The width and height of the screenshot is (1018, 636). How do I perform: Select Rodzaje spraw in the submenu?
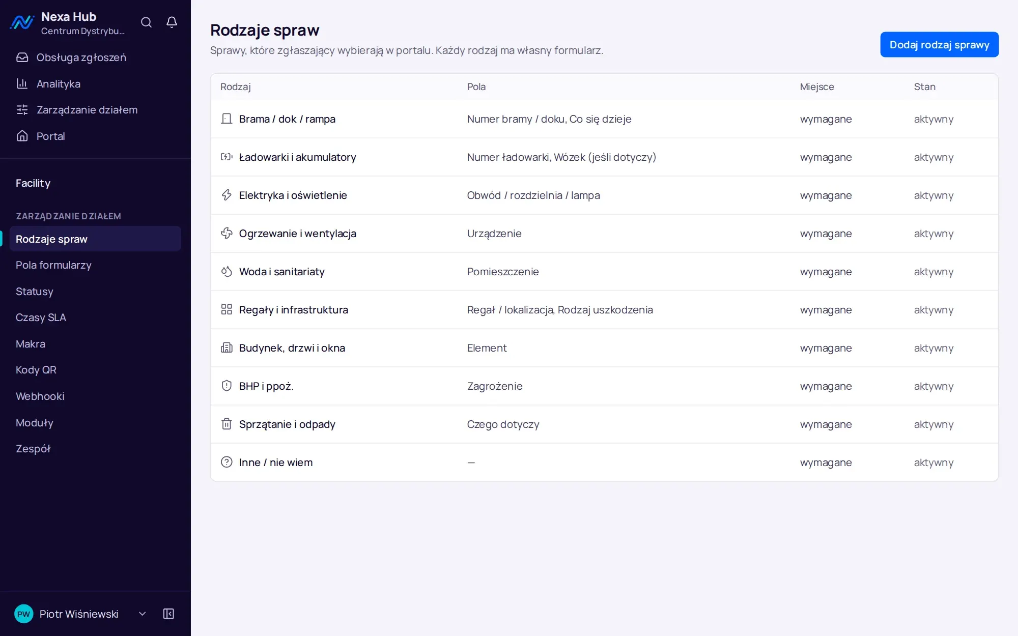[x=96, y=239]
